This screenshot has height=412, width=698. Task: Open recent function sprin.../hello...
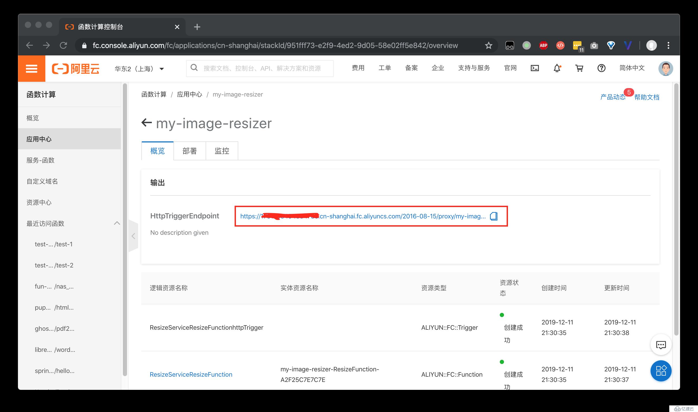[55, 371]
